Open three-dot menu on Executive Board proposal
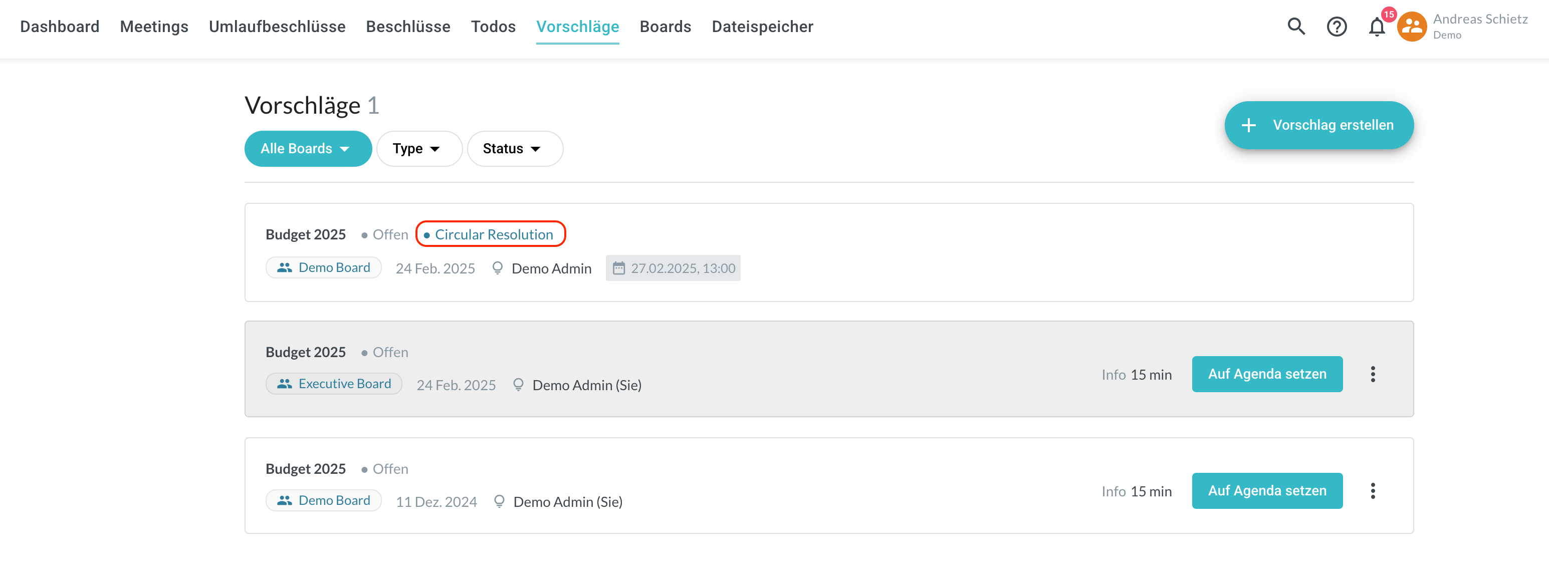The width and height of the screenshot is (1549, 580). (1372, 375)
